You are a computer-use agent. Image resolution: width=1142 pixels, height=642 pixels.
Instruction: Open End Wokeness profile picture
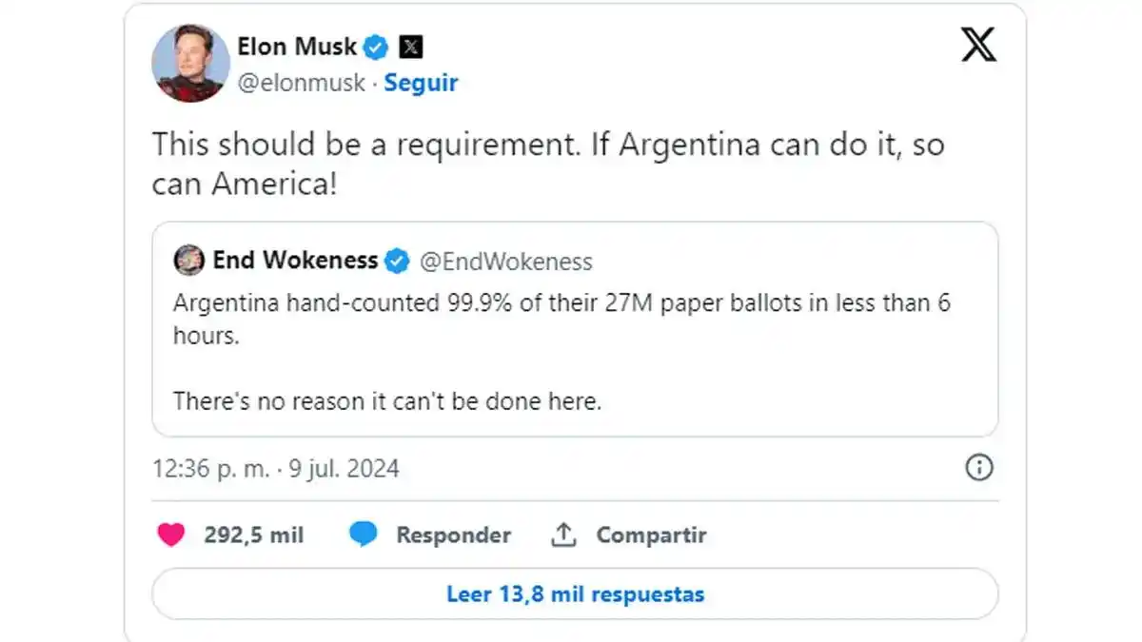(187, 260)
